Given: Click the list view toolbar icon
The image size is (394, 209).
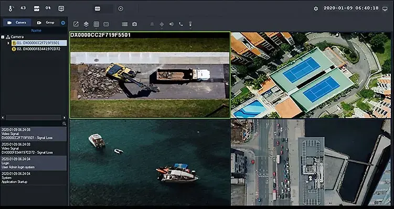Looking at the screenshot, I should pos(125,24).
